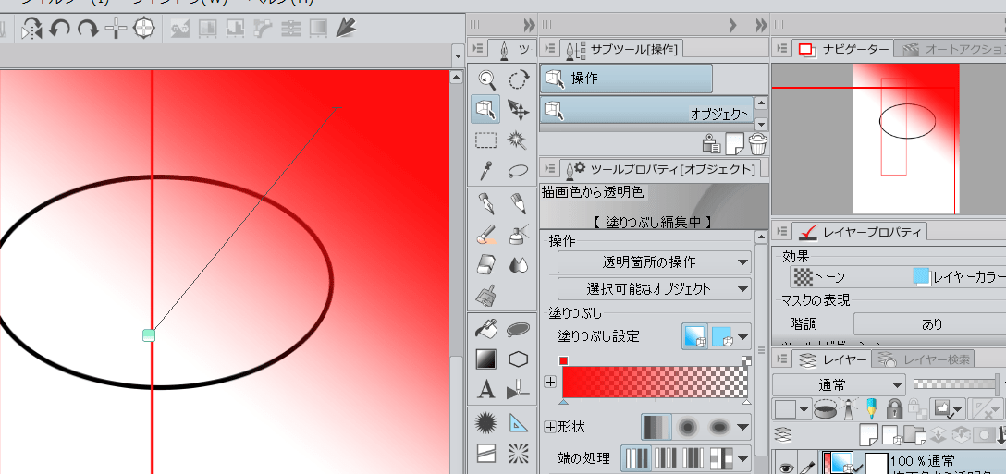Open 端の処理 edge process dropdown arrow
1006x474 pixels.
pos(743,458)
